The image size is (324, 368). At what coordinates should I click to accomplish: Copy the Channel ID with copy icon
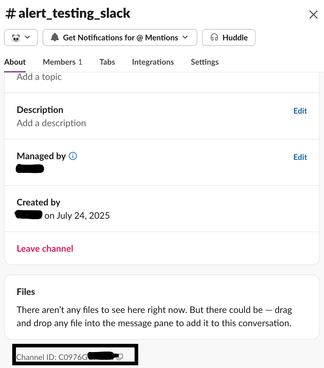120,357
